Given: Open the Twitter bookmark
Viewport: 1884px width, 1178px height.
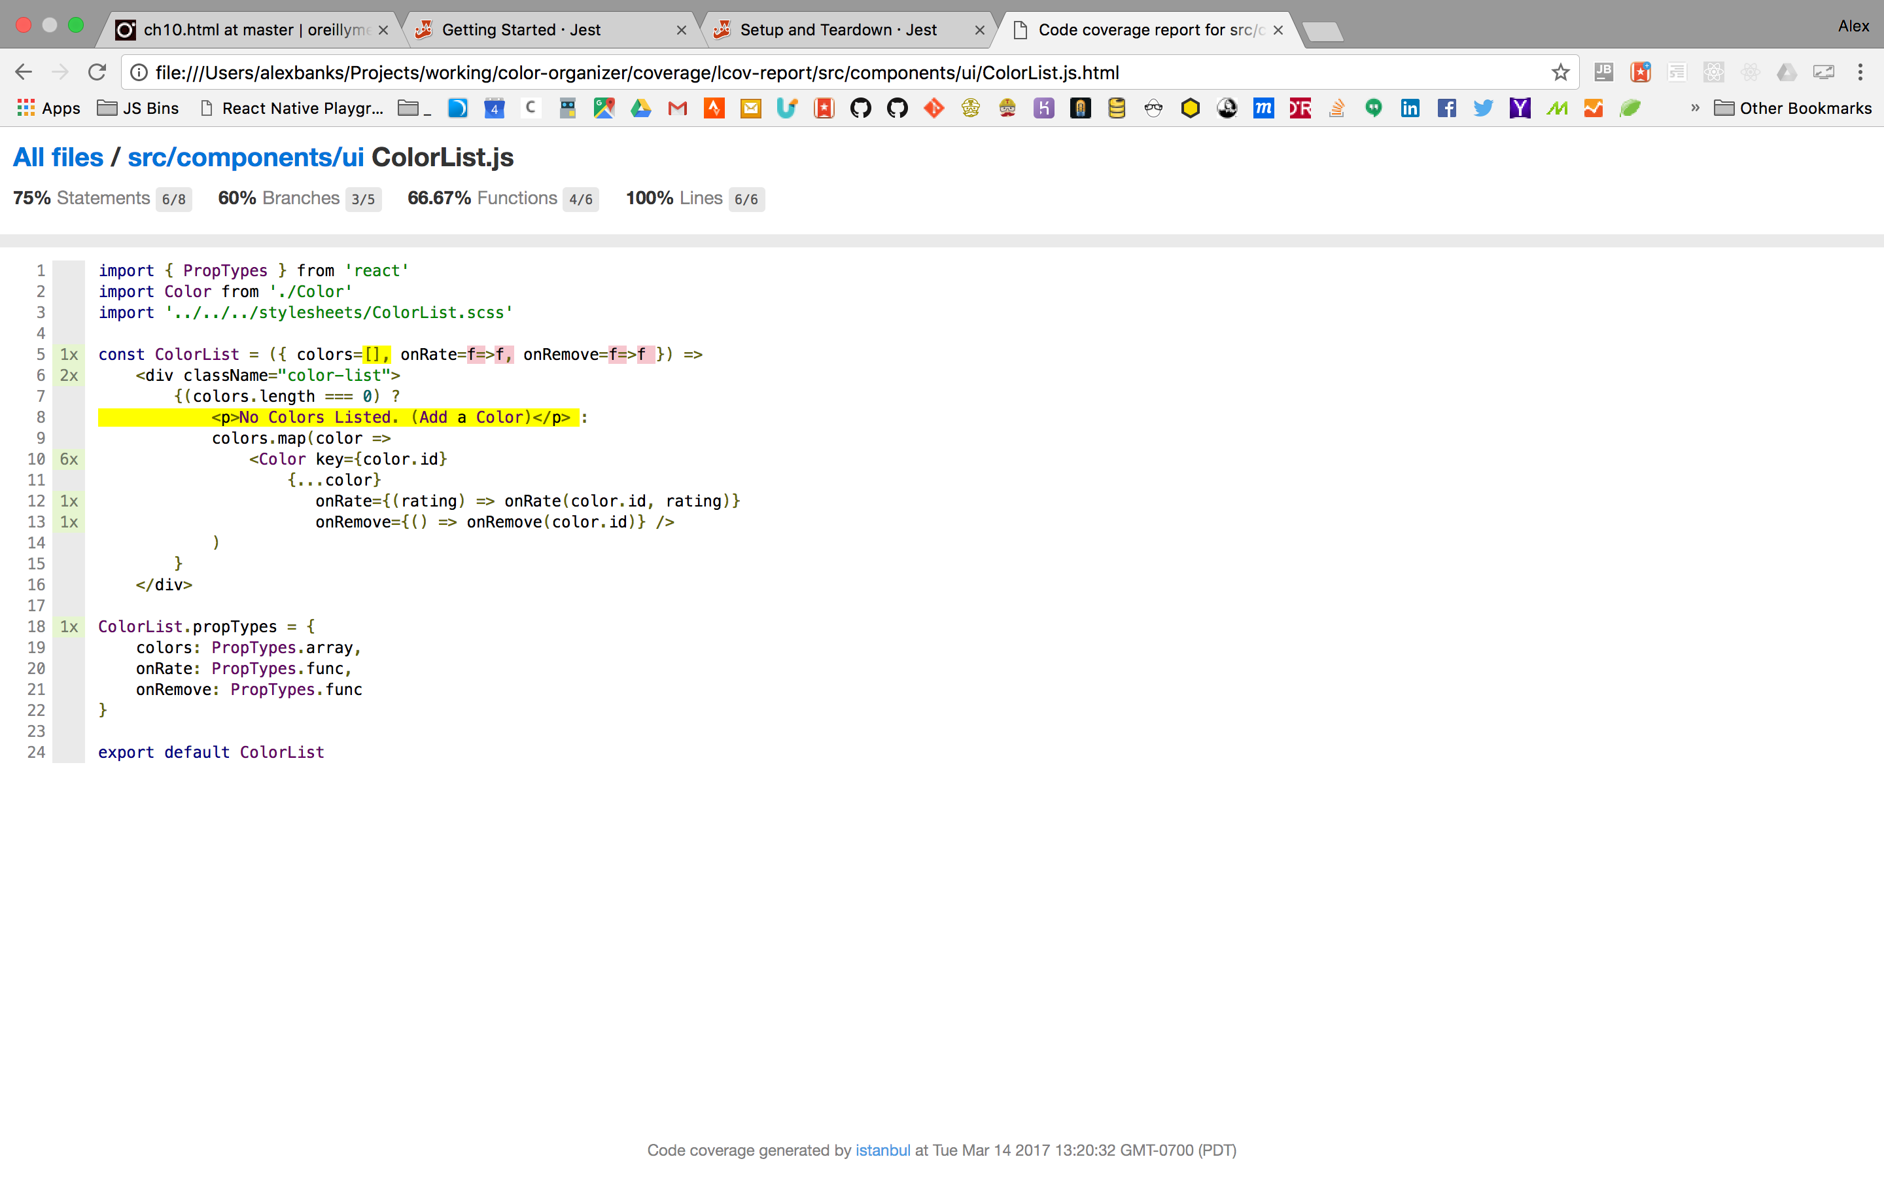Looking at the screenshot, I should point(1483,108).
